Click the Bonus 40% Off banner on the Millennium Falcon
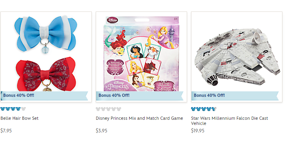Screen dimensions: 286x149 tap(235, 96)
